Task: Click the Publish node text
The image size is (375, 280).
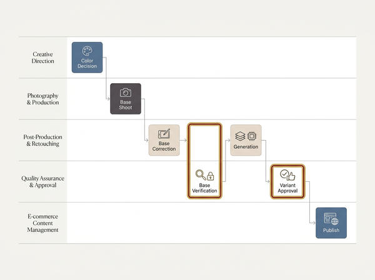Action: [331, 230]
